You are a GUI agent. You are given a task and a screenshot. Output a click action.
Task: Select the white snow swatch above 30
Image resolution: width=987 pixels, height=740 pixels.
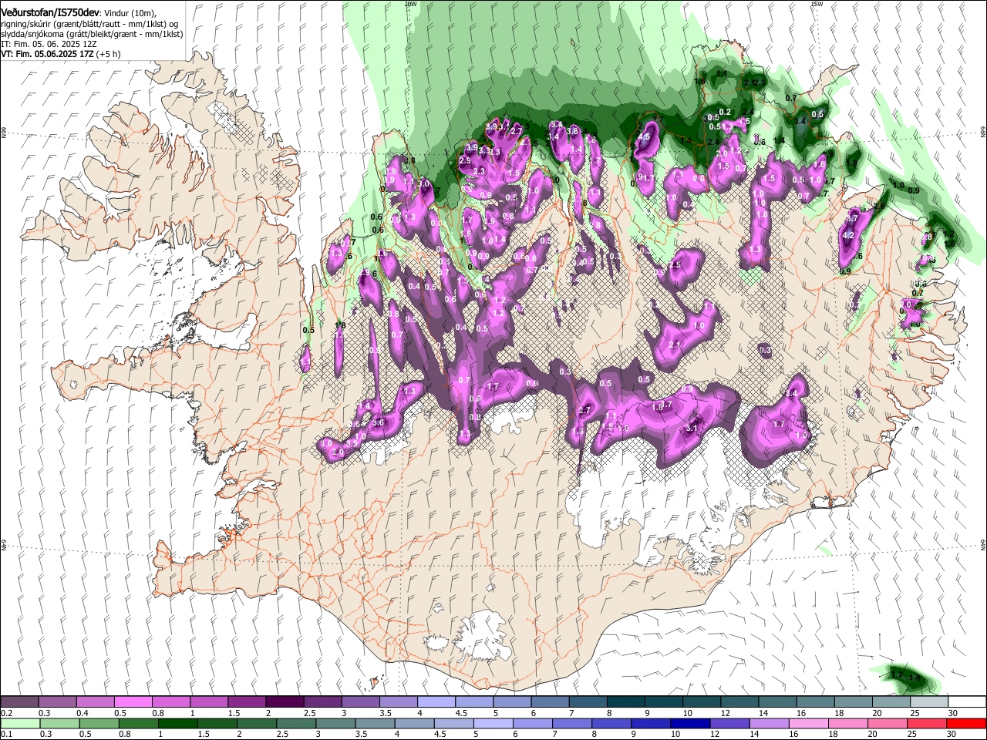pos(967,701)
